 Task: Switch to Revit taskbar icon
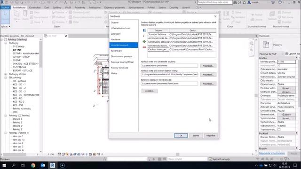(x=53, y=165)
